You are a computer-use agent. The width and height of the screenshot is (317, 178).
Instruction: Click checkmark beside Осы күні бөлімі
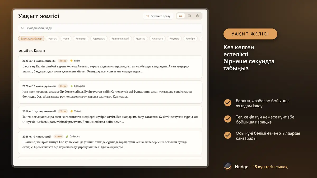(x=228, y=136)
